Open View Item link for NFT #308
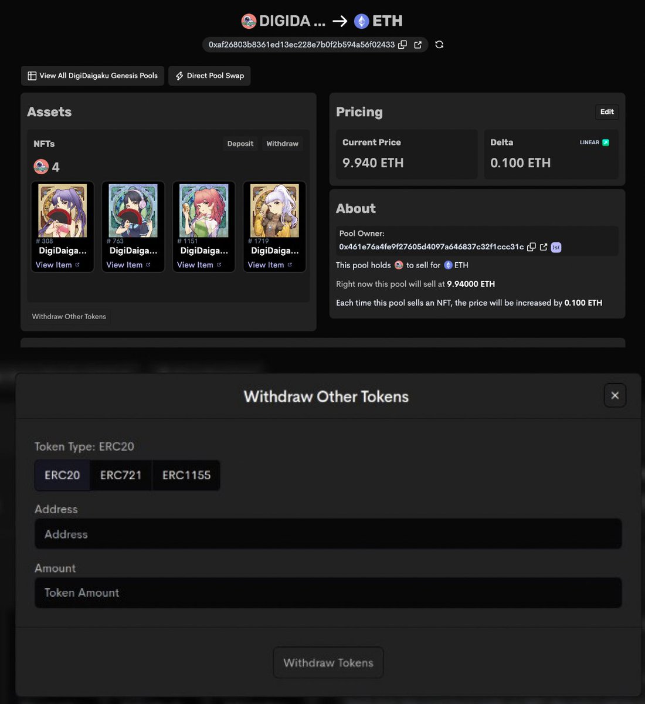Screen dimensions: 645x704 coord(57,265)
